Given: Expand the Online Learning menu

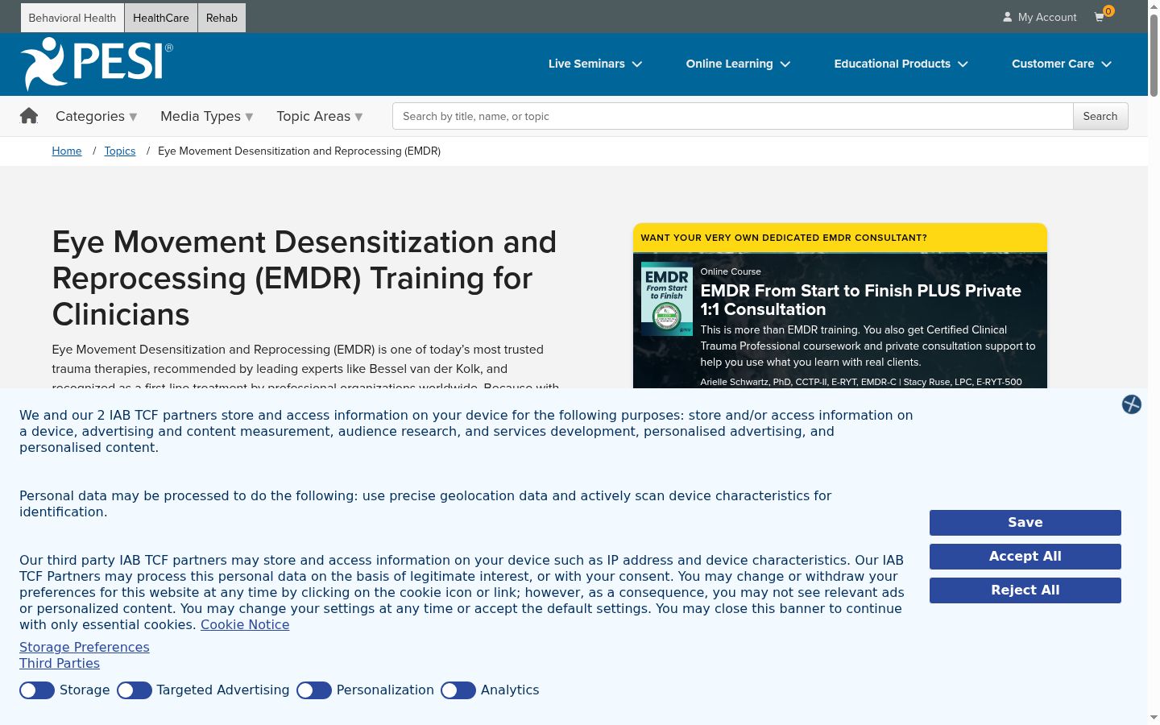Looking at the screenshot, I should point(738,64).
